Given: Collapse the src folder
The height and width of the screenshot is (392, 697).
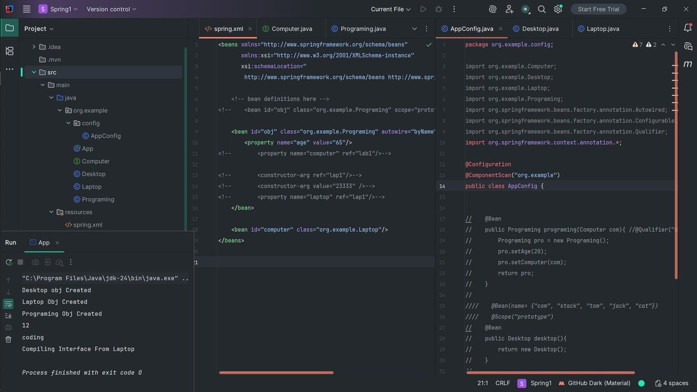Looking at the screenshot, I should [x=34, y=72].
